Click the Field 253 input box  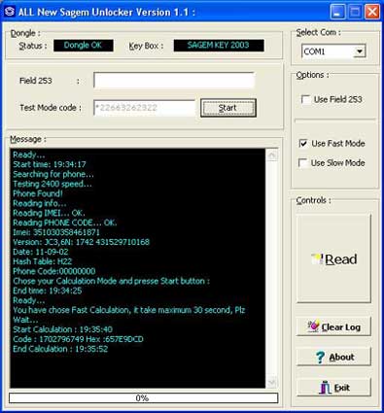174,81
